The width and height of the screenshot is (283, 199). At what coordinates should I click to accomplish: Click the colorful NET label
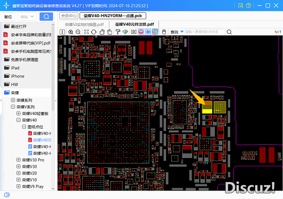pos(278,32)
